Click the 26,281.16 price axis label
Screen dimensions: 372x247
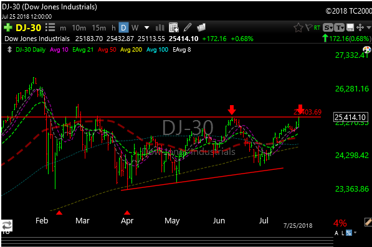(x=352, y=89)
